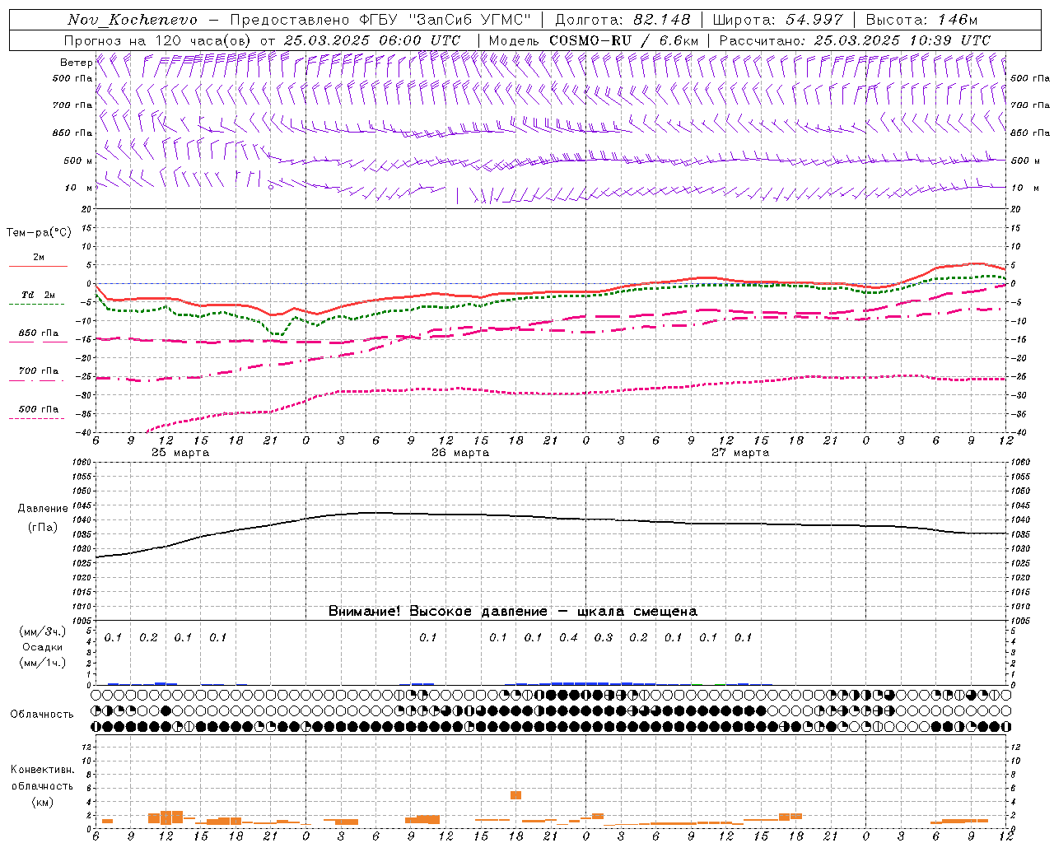Click the tallest orange convective cloud bar
This screenshot has width=1054, height=843.
[x=515, y=794]
